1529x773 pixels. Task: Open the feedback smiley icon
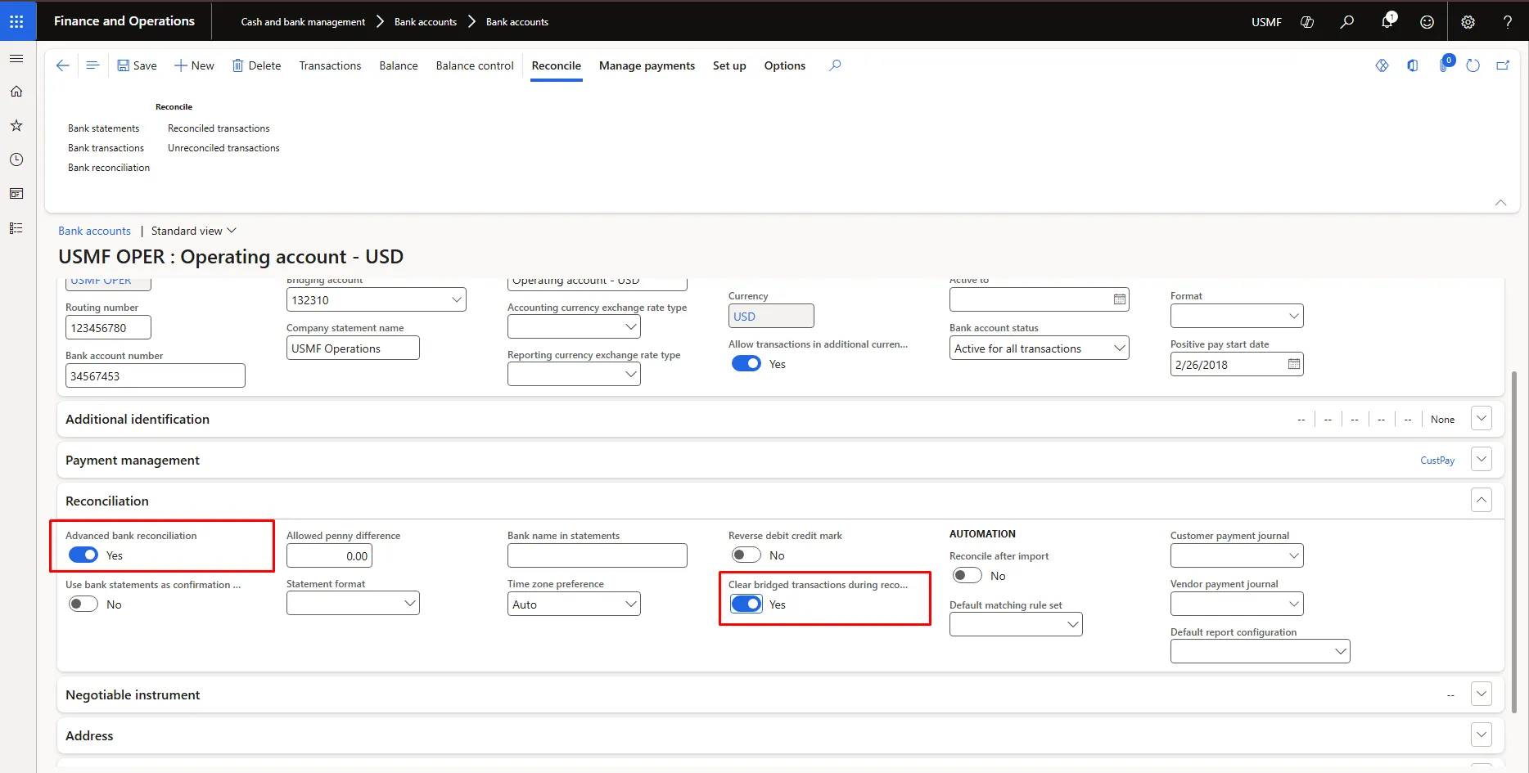(1427, 22)
